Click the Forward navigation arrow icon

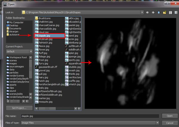tap(153, 12)
